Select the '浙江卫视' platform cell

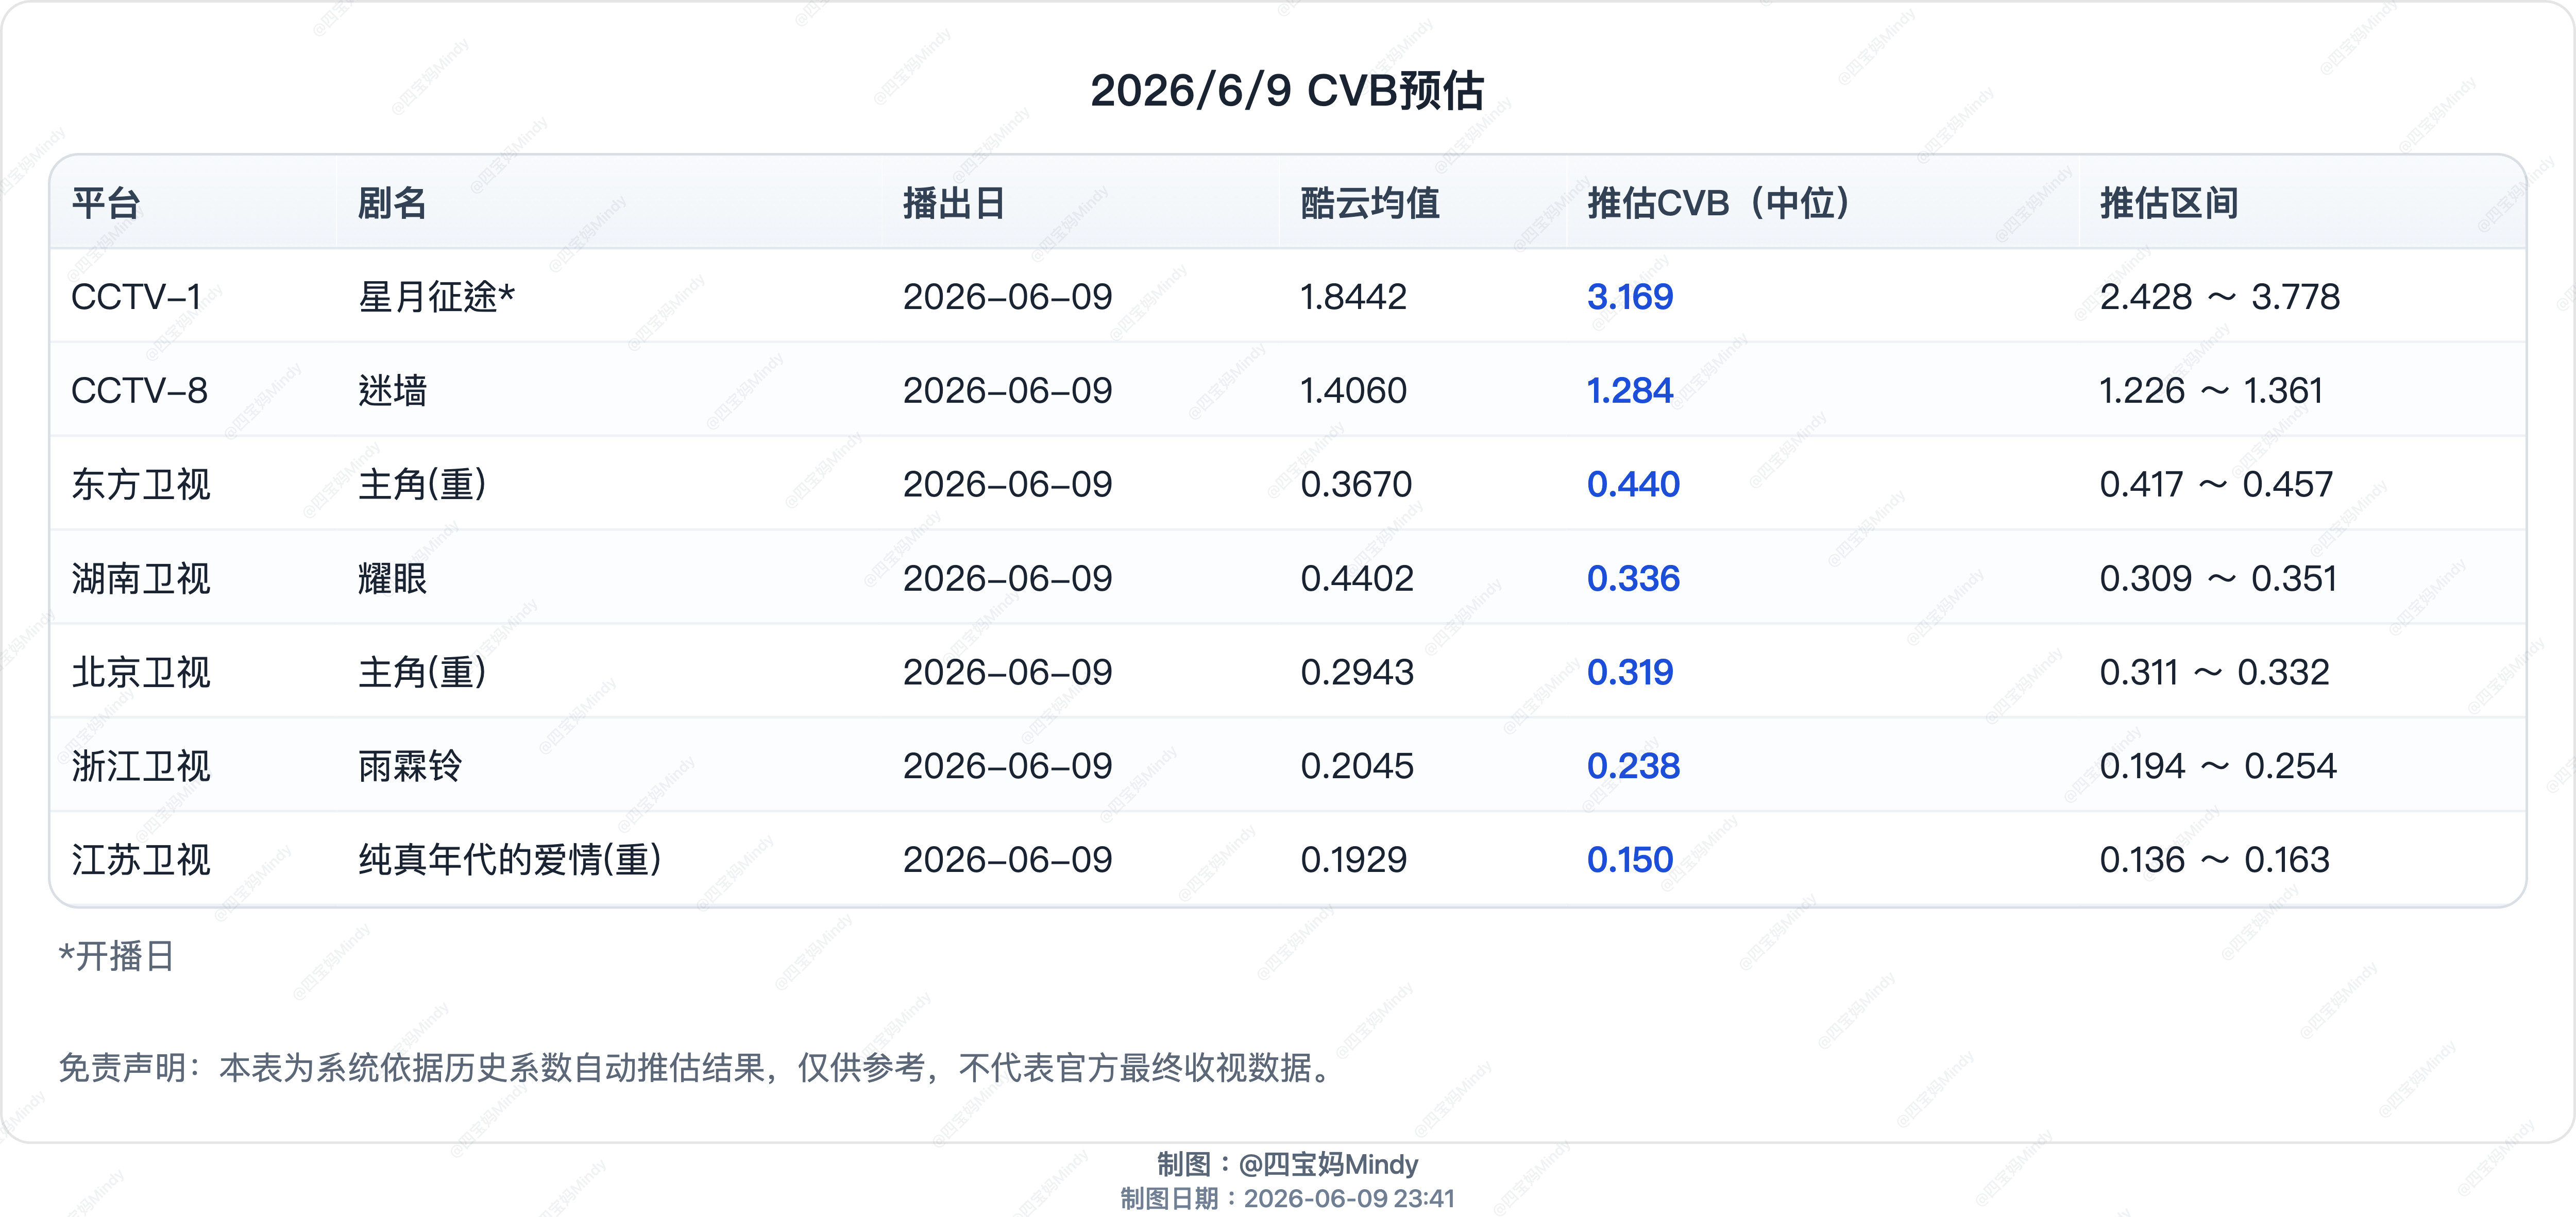(x=141, y=767)
